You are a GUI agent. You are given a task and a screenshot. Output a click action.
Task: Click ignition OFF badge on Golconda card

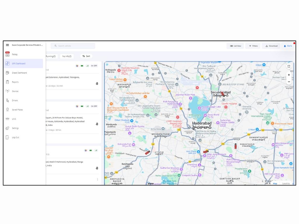coord(94,106)
